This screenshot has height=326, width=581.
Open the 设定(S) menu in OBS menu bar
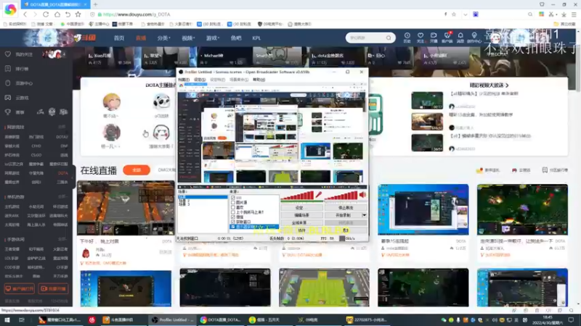coord(199,80)
